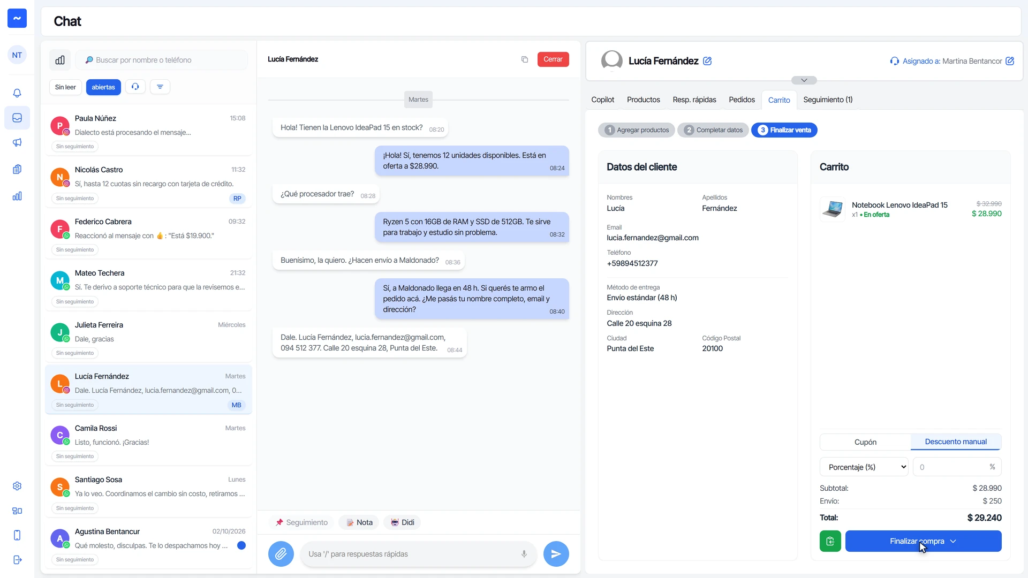Click the copy conversation icon next to Cerrar
The width and height of the screenshot is (1028, 578).
pos(525,59)
